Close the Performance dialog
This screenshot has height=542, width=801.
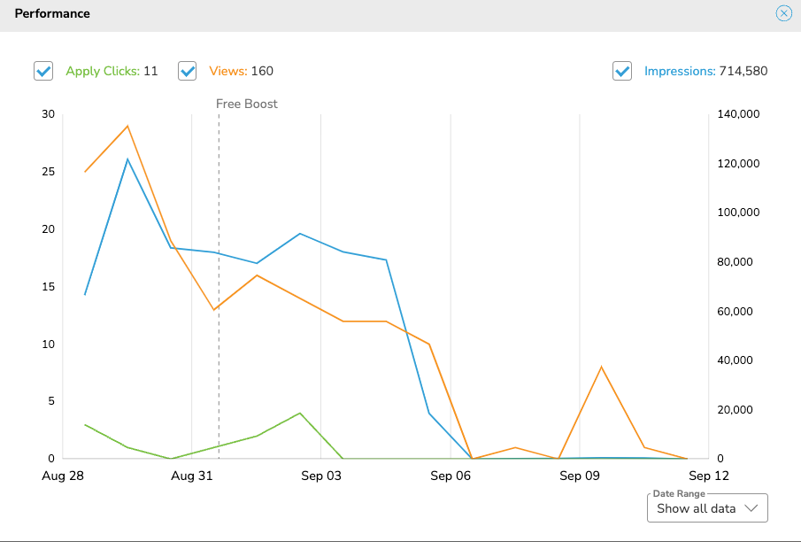click(x=783, y=13)
